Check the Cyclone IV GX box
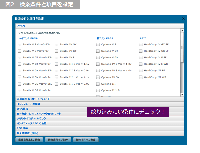This screenshot has height=153, width=200. coord(98,77)
